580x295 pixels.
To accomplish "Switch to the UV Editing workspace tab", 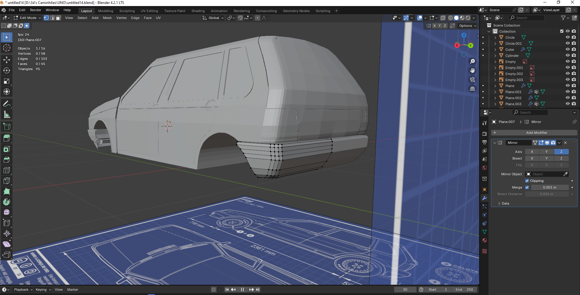I will (x=149, y=11).
